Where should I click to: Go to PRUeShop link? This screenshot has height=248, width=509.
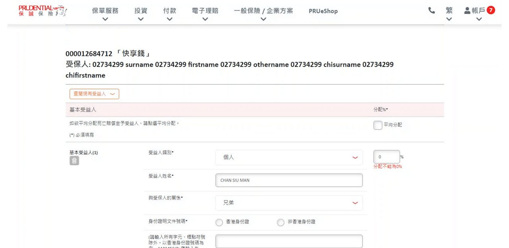coord(323,11)
